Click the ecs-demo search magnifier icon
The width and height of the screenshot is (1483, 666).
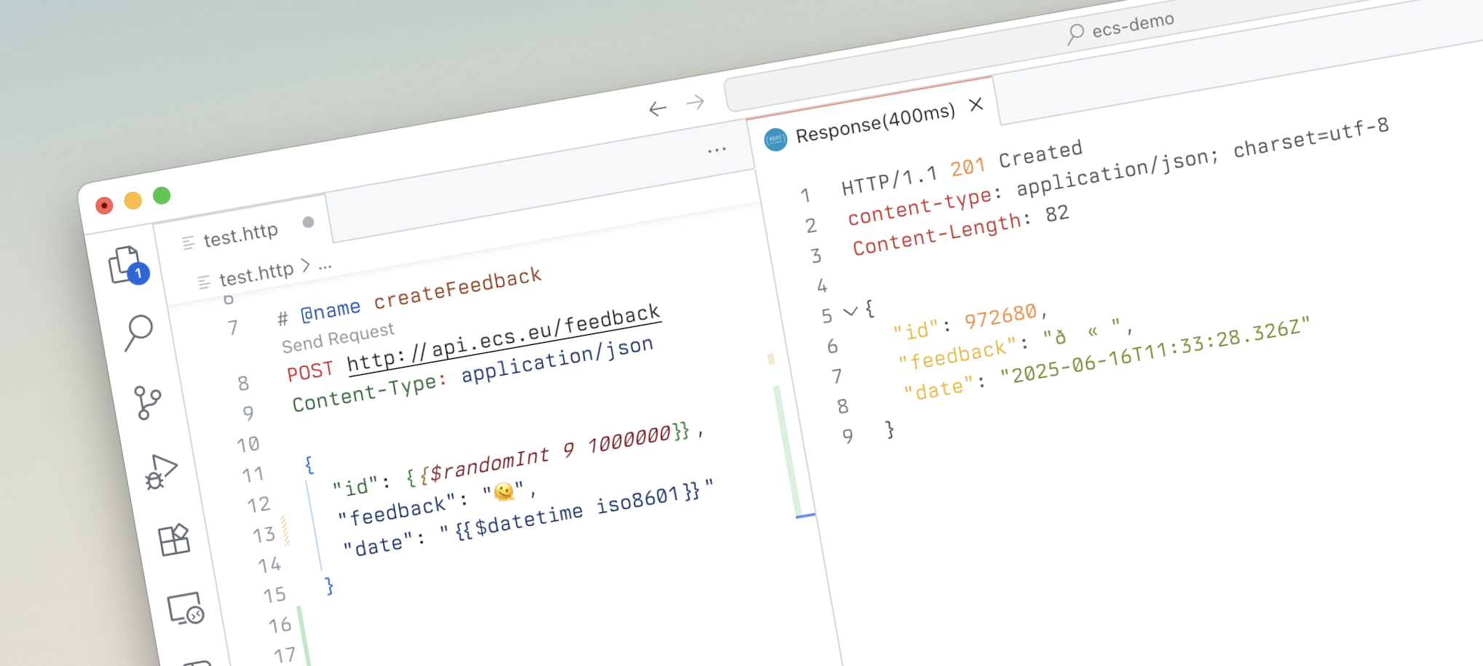point(1075,33)
